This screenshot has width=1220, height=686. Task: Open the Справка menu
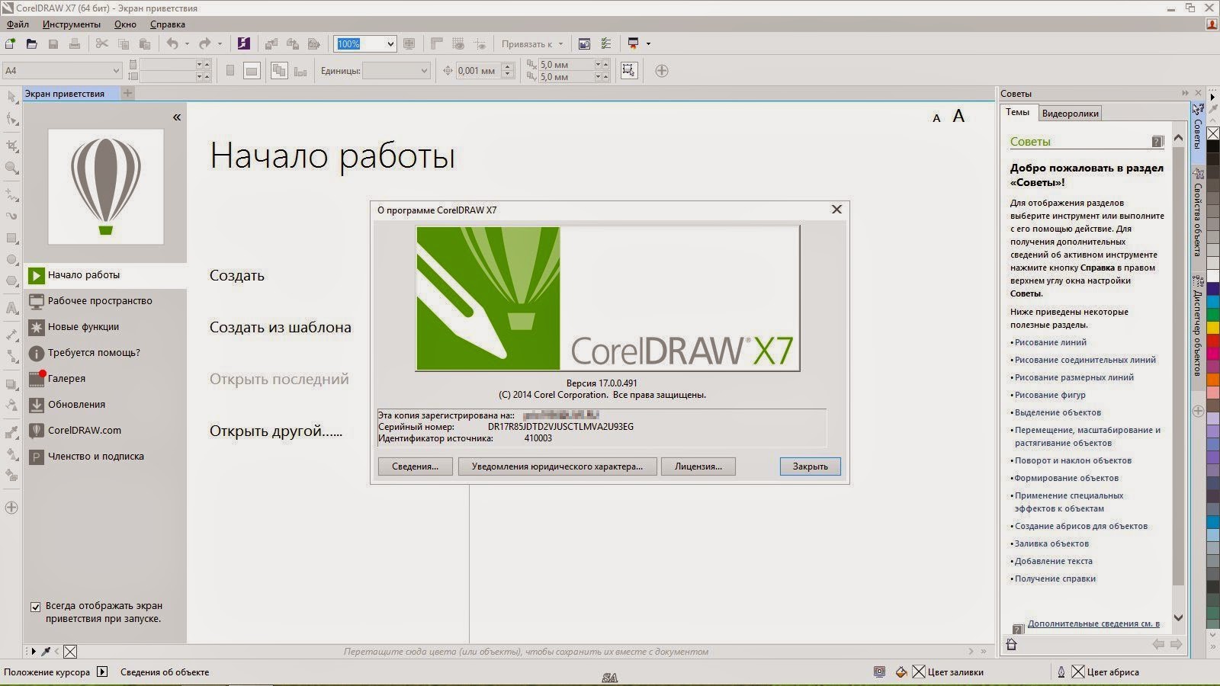coord(168,24)
